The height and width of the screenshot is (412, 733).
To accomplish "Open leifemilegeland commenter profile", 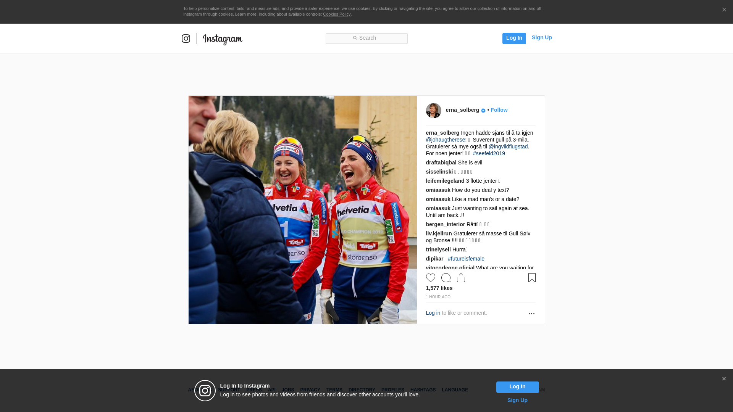I will (445, 181).
